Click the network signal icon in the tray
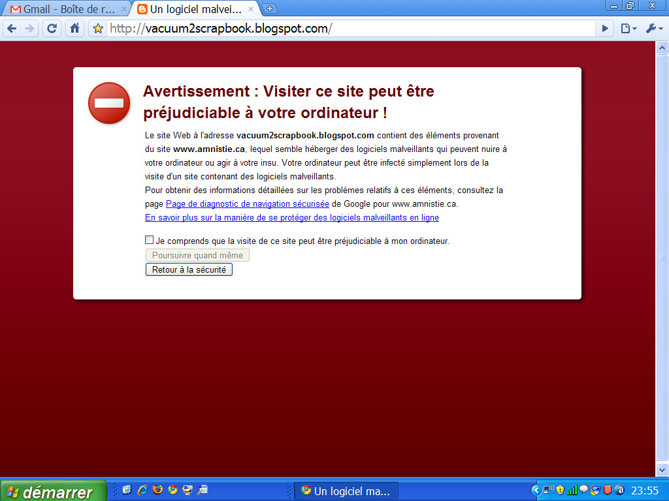The height and width of the screenshot is (501, 669). pos(572,490)
